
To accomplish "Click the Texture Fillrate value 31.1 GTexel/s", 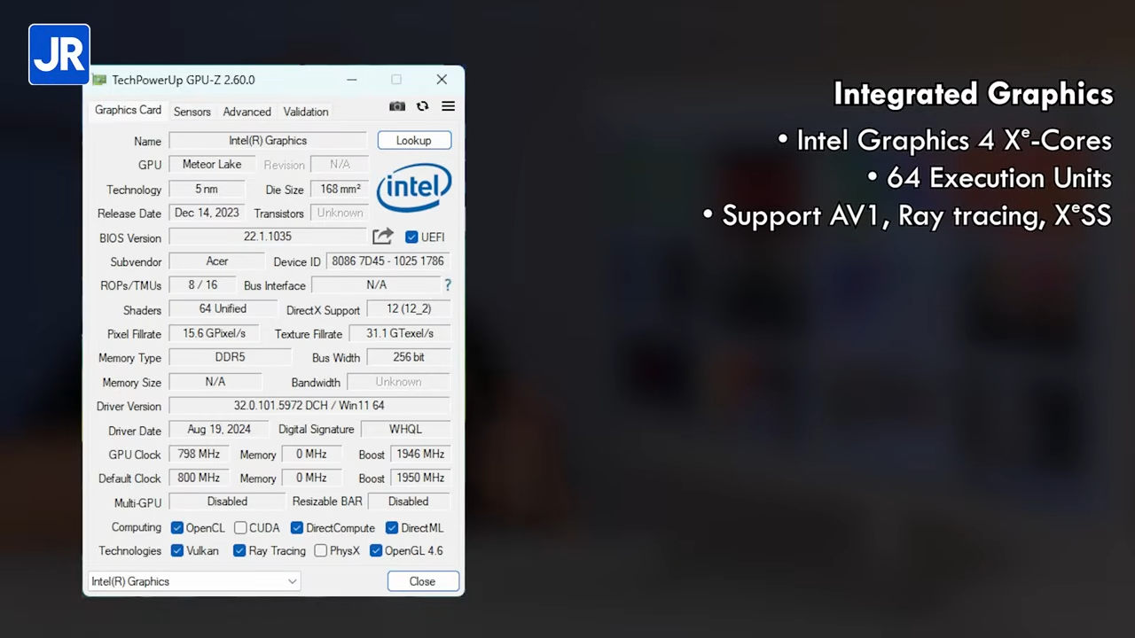I will (x=400, y=333).
